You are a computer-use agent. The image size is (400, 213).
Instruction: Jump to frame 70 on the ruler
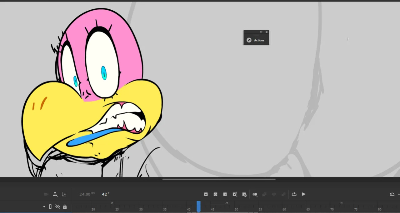[332, 209]
